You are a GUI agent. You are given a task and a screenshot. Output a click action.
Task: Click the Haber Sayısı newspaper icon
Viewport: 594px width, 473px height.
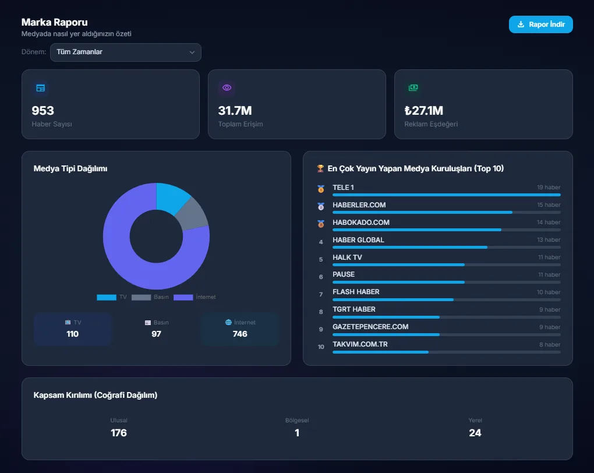40,88
